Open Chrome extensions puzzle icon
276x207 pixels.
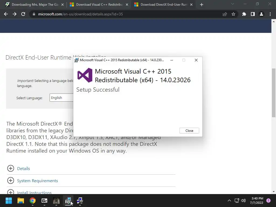pyautogui.click(x=244, y=14)
